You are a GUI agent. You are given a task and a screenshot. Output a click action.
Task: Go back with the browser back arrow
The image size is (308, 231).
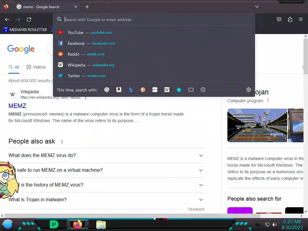[x=7, y=20]
